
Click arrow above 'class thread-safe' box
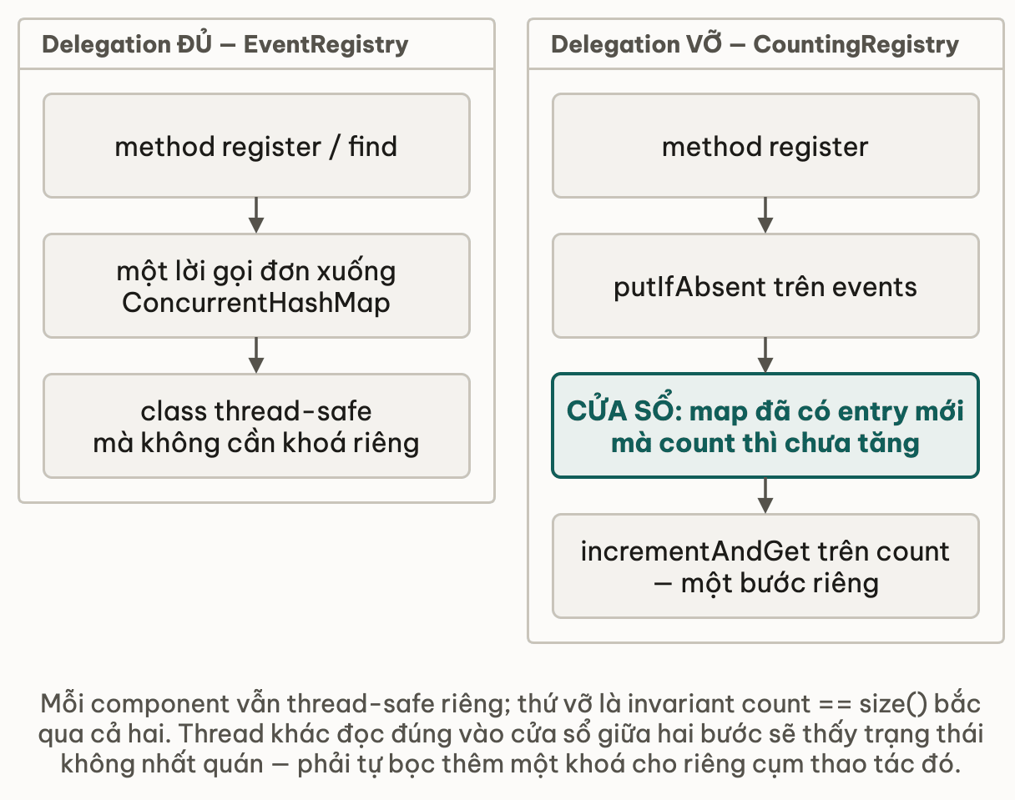pos(256,355)
